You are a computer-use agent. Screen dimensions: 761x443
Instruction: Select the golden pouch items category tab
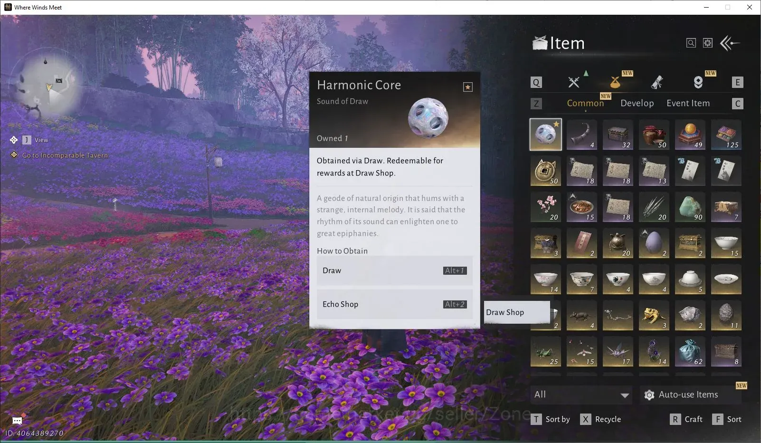615,82
